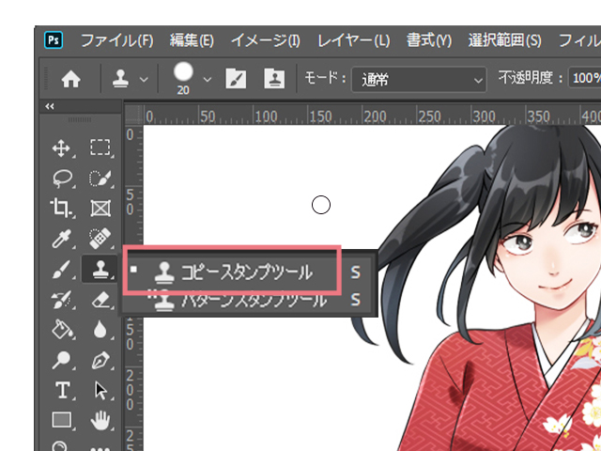Collapse the toolbar with double-arrow
601x451 pixels.
point(50,106)
